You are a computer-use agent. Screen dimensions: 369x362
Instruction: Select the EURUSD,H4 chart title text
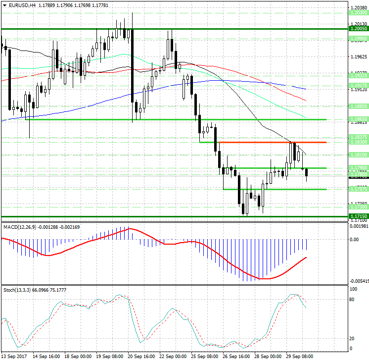22,5
